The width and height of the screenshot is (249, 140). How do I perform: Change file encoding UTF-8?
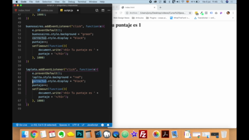pyautogui.click(x=75, y=125)
